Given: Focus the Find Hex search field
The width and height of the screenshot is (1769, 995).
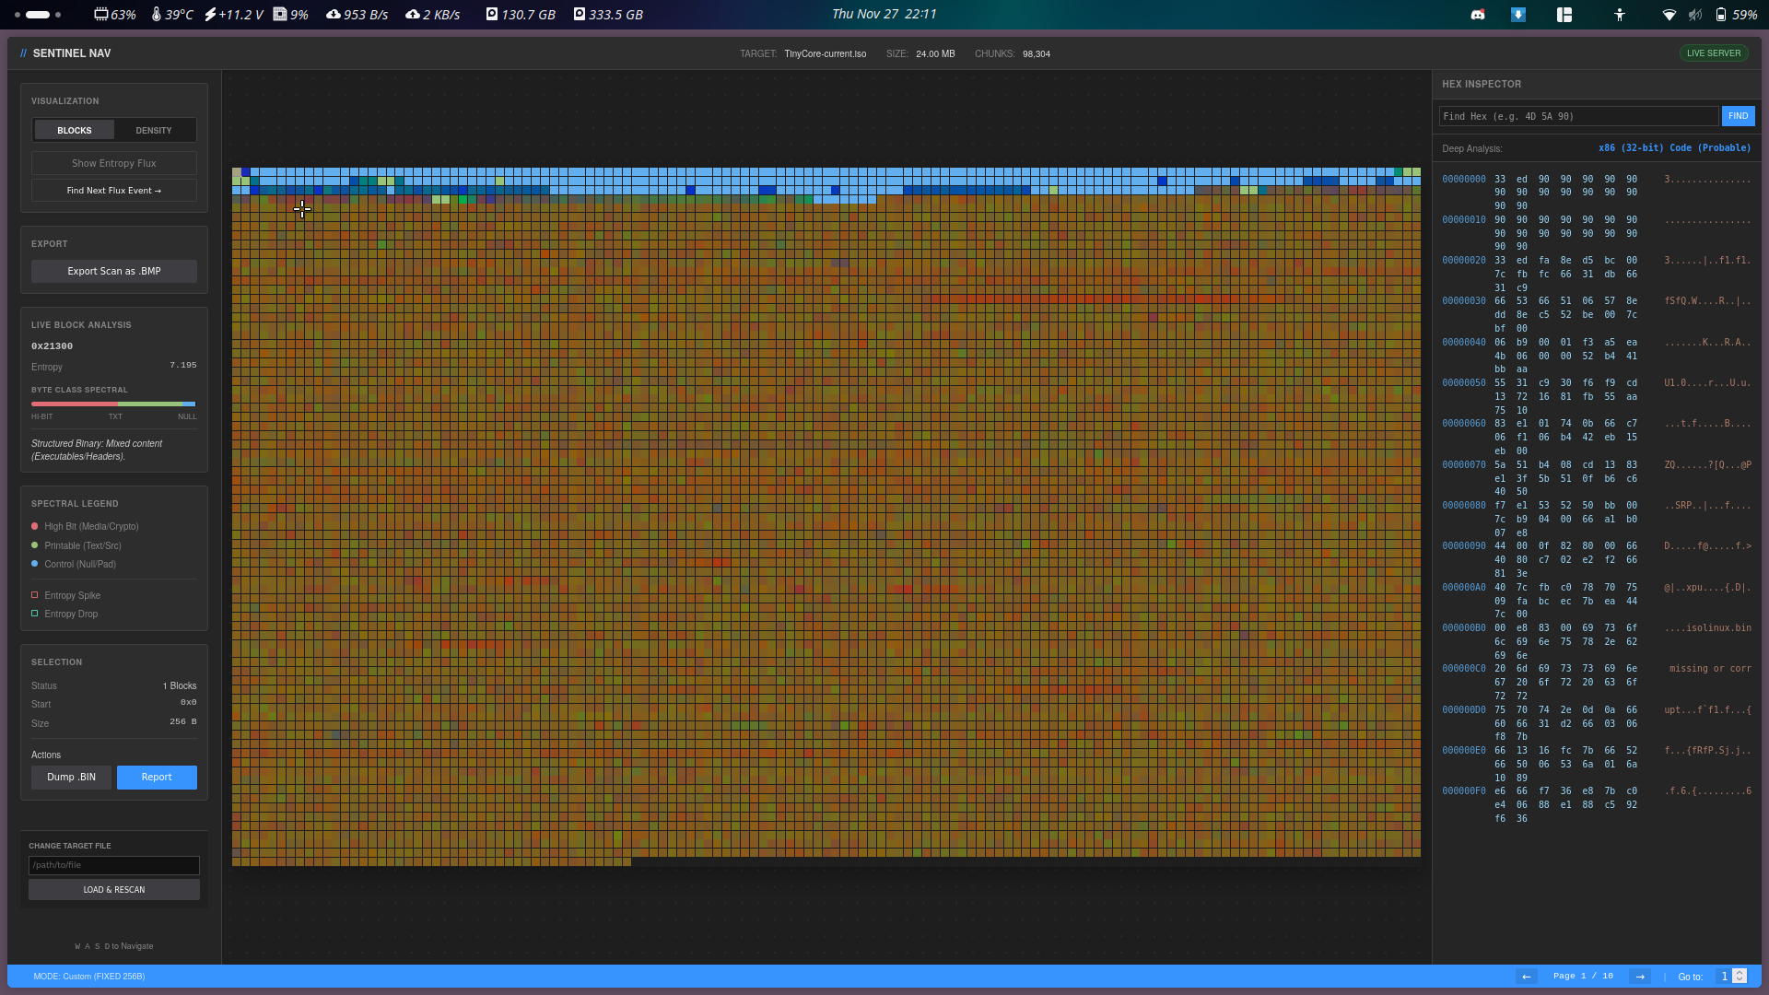Looking at the screenshot, I should pyautogui.click(x=1578, y=116).
